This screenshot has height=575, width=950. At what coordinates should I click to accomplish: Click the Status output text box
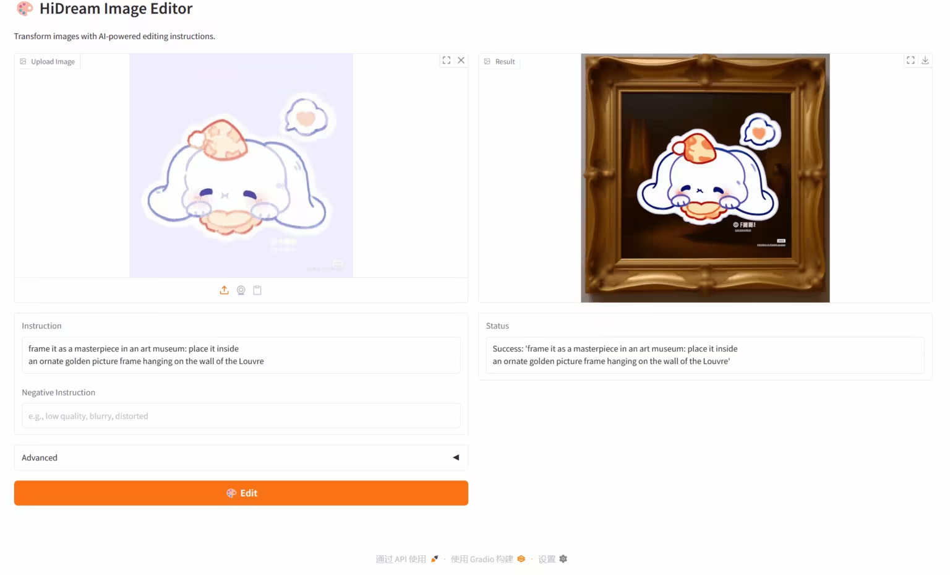pyautogui.click(x=705, y=355)
